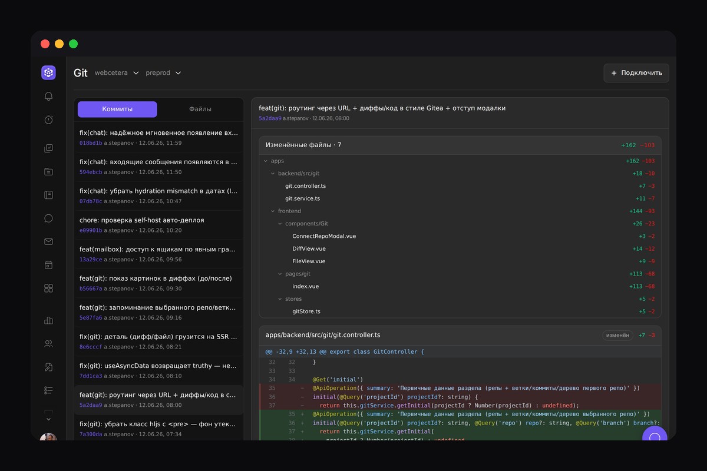This screenshot has height=471, width=707.
Task: Select commit 018bd1b fix(chat) надёжное мгновенное
Action: (159, 138)
